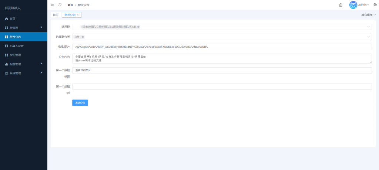Focus the 公告内容 text area

[222, 58]
